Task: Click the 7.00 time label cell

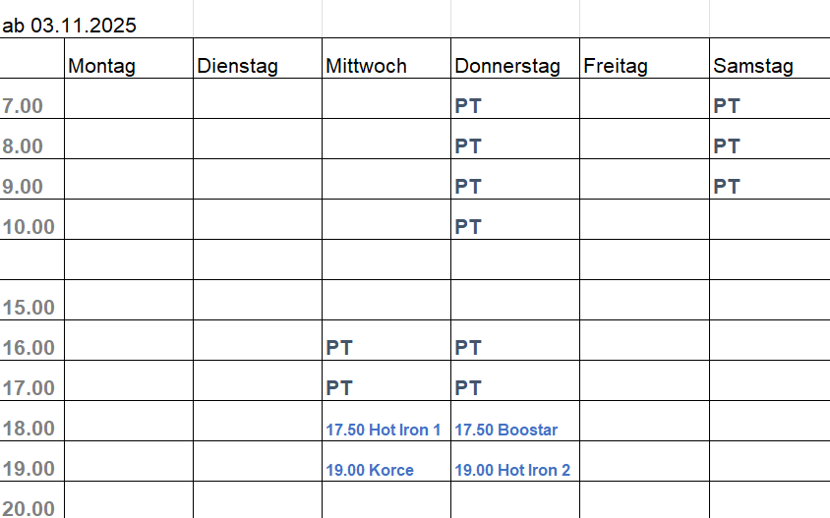Action: (24, 106)
